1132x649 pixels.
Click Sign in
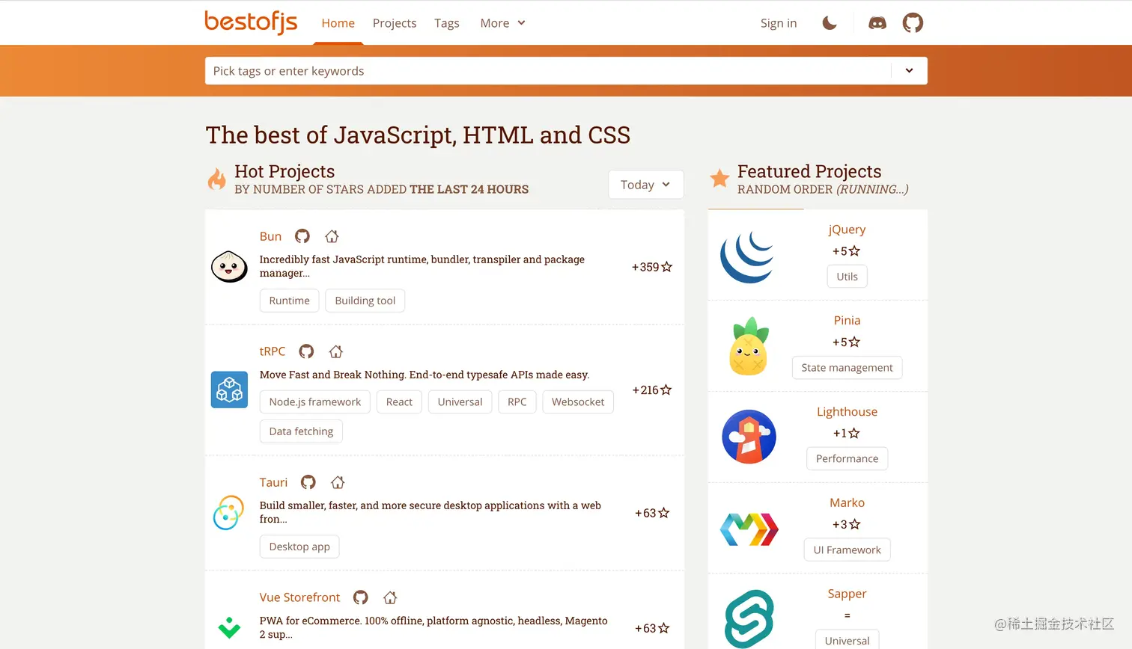[x=779, y=23]
